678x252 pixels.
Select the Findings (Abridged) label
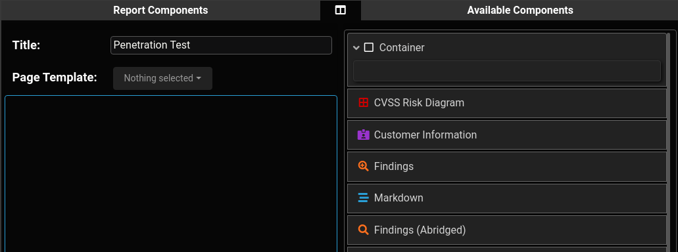(420, 230)
